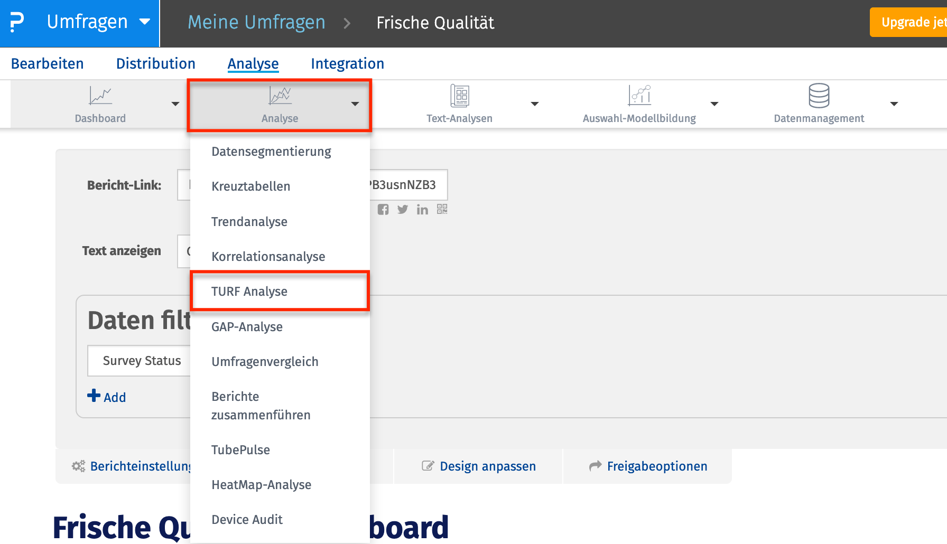Click the Datenmanagement database icon
Screen dimensions: 947x544
coord(819,96)
